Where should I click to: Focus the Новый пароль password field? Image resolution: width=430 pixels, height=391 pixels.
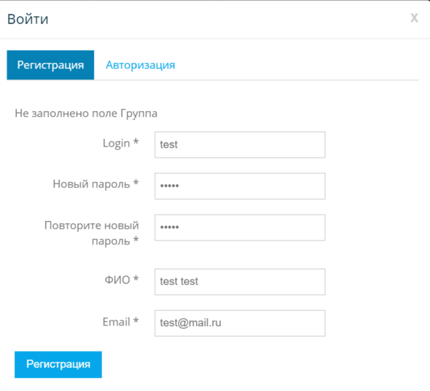point(239,186)
